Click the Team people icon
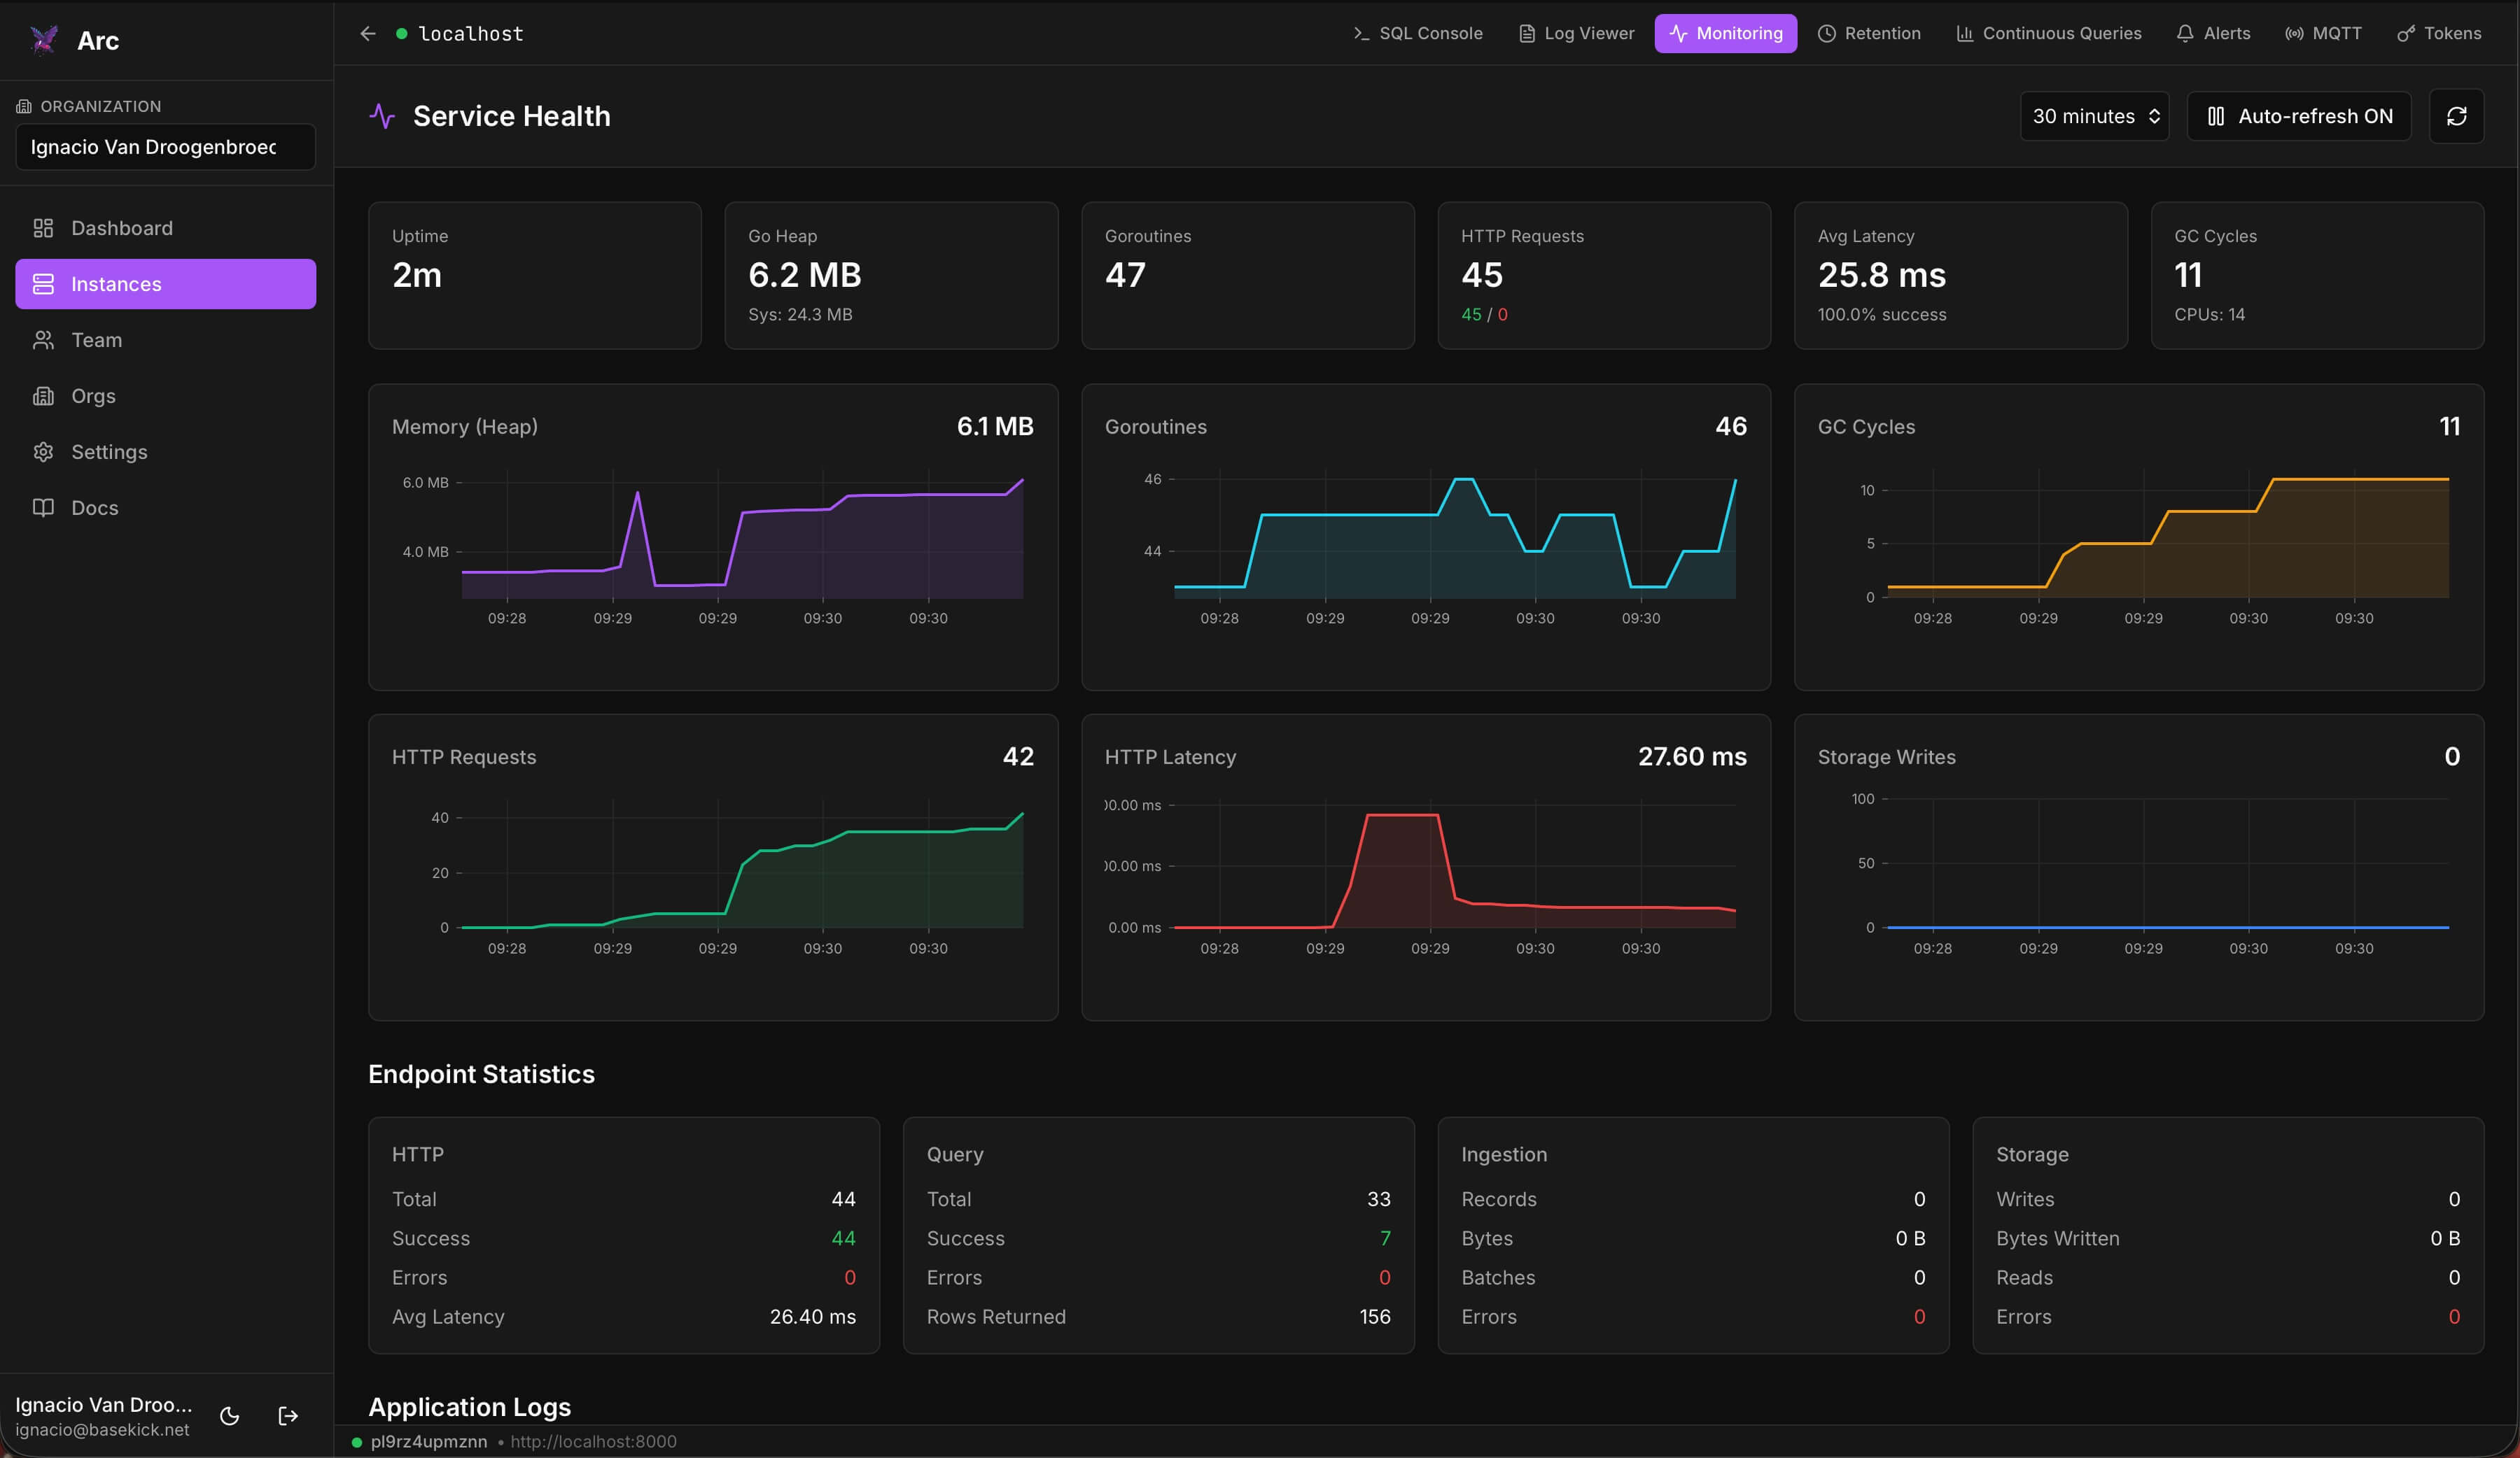 tap(43, 340)
